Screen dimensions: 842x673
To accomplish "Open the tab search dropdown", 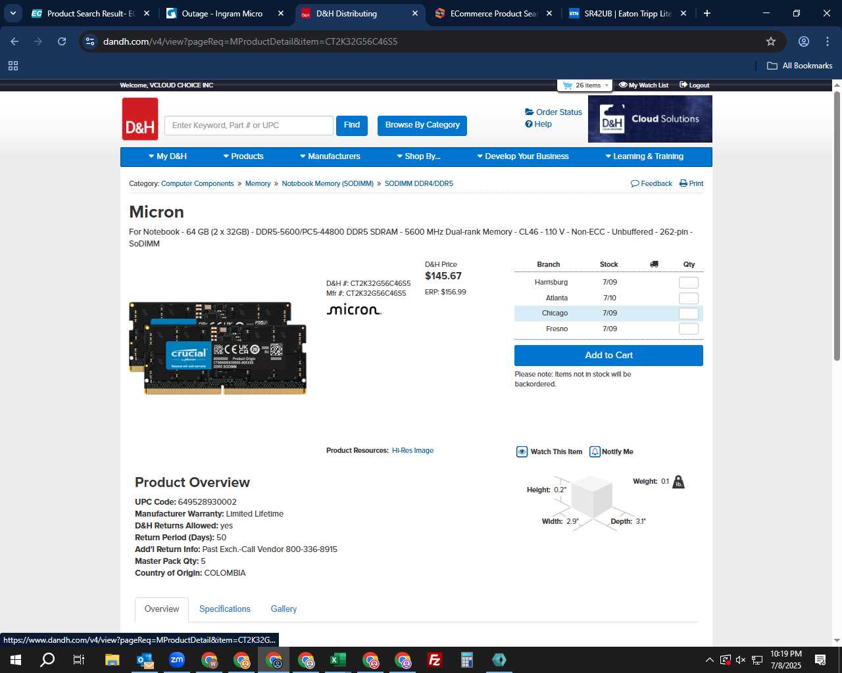I will click(x=13, y=13).
